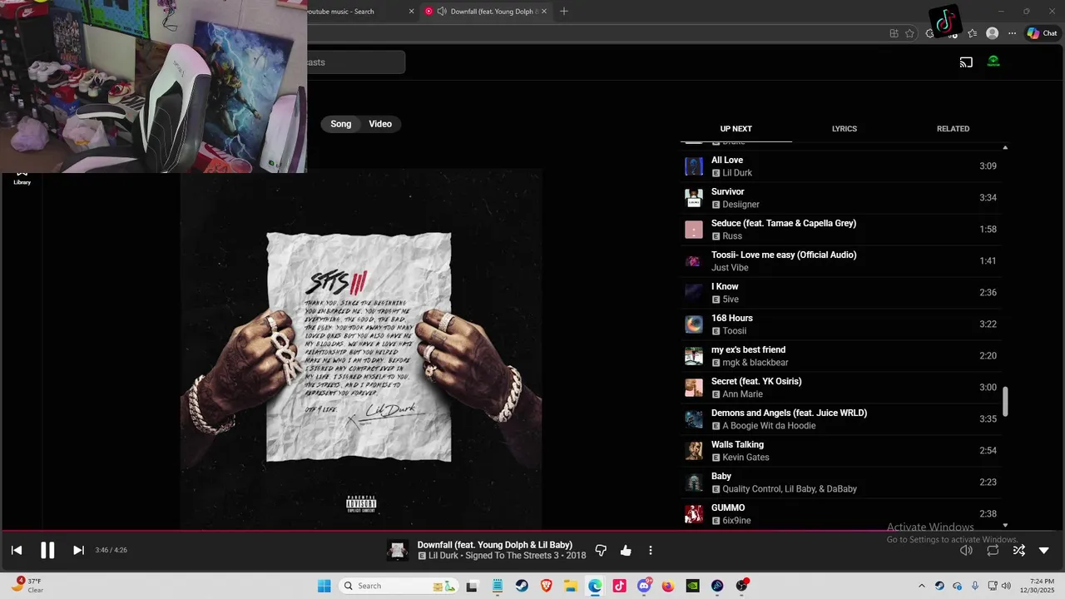Viewport: 1065px width, 599px height.
Task: Click the 168 Hours album thumbnail
Action: coord(694,324)
